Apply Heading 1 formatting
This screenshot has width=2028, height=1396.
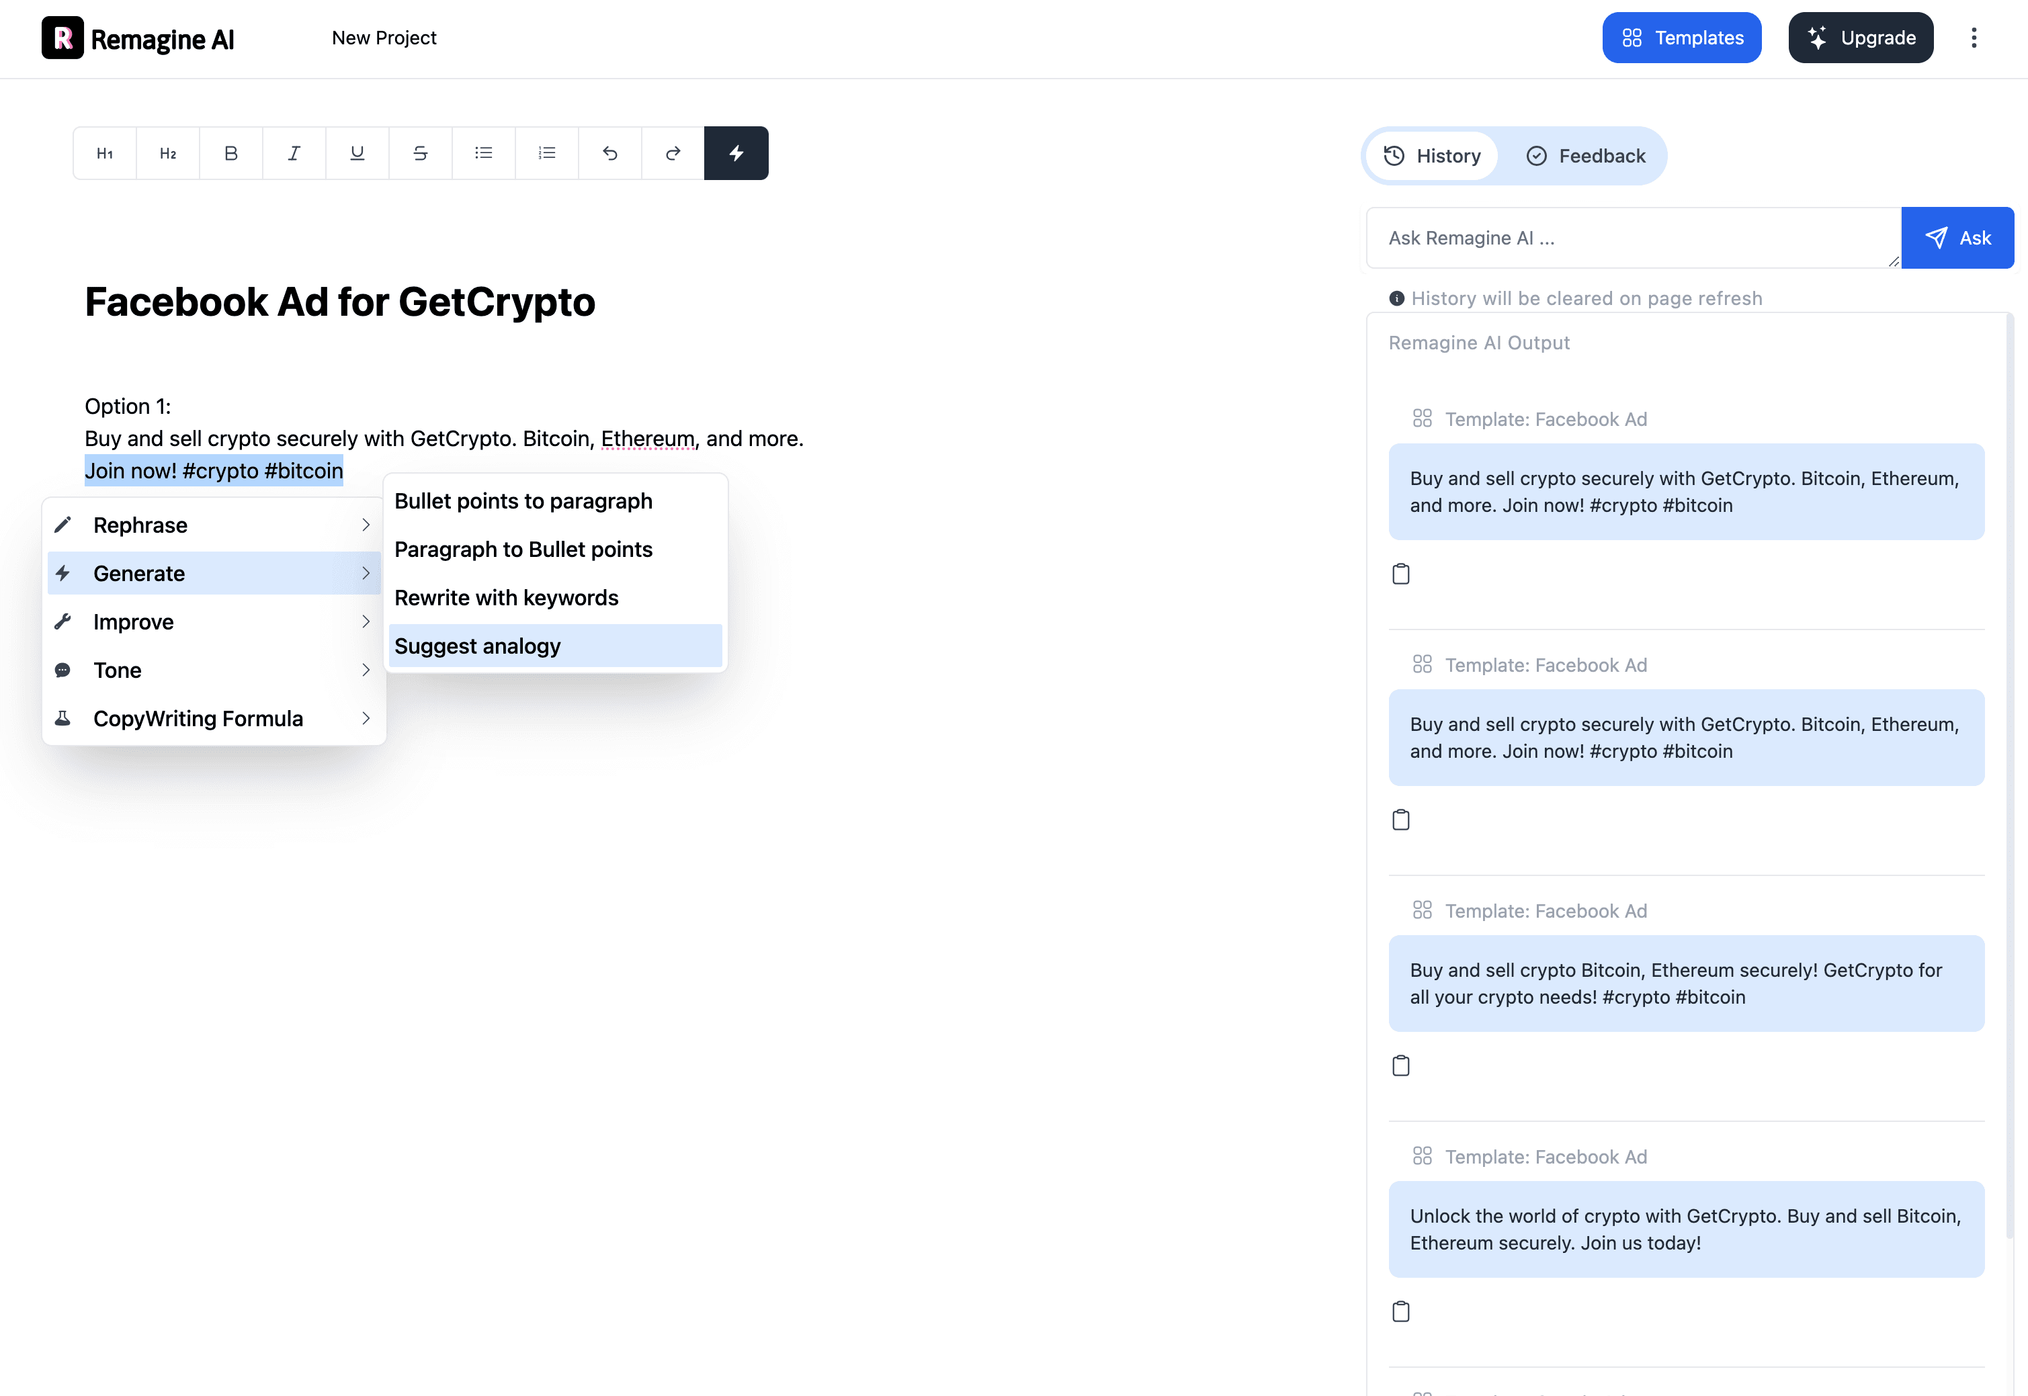click(x=105, y=153)
